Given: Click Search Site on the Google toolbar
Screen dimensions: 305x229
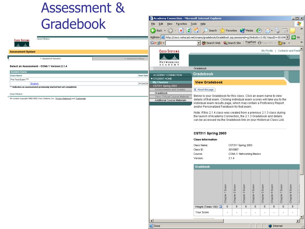Looking at the screenshot, I should coord(232,43).
